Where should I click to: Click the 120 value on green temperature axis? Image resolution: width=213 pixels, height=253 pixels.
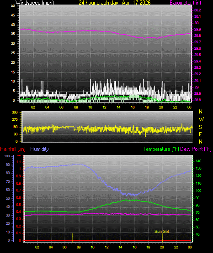(198, 176)
